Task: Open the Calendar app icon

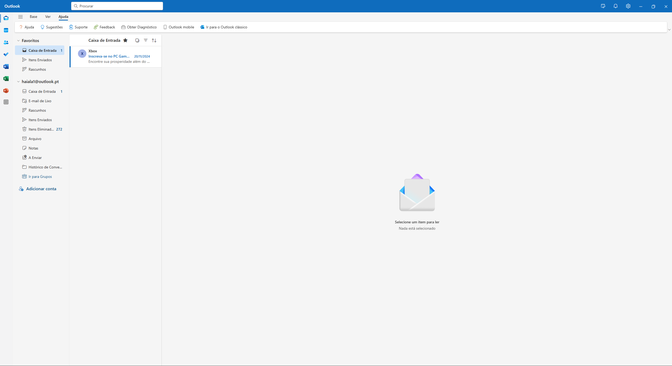Action: click(x=6, y=30)
